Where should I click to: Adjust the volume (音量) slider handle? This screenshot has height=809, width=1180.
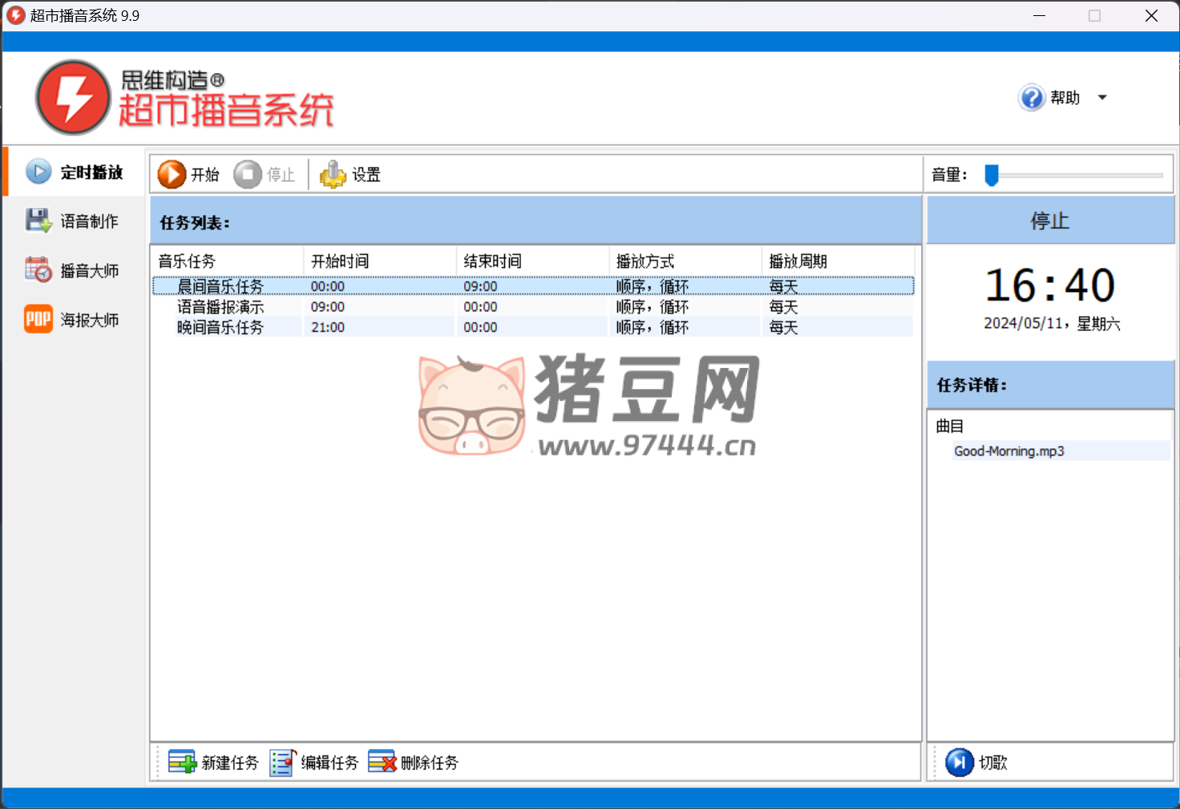(x=992, y=175)
